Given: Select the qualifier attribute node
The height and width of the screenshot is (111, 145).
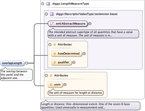Looking at the screenshot, I should pyautogui.click(x=61, y=62).
